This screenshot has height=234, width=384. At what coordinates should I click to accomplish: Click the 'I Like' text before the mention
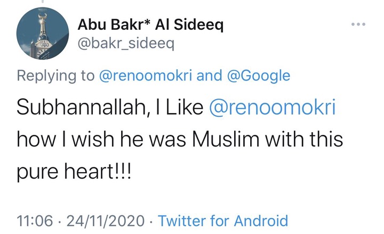[180, 107]
